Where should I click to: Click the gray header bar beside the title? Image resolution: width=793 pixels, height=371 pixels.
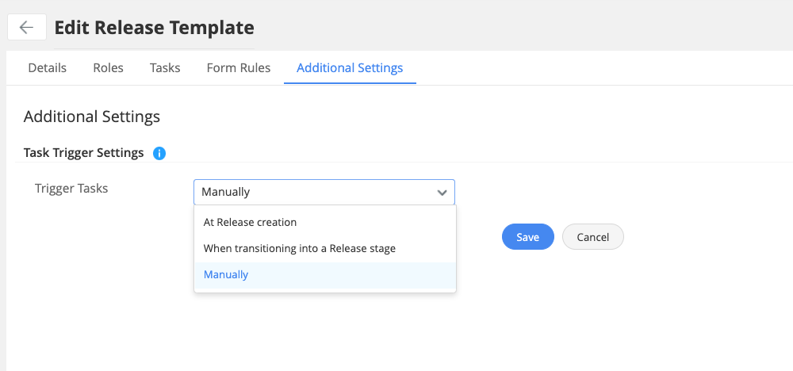pyautogui.click(x=515, y=27)
